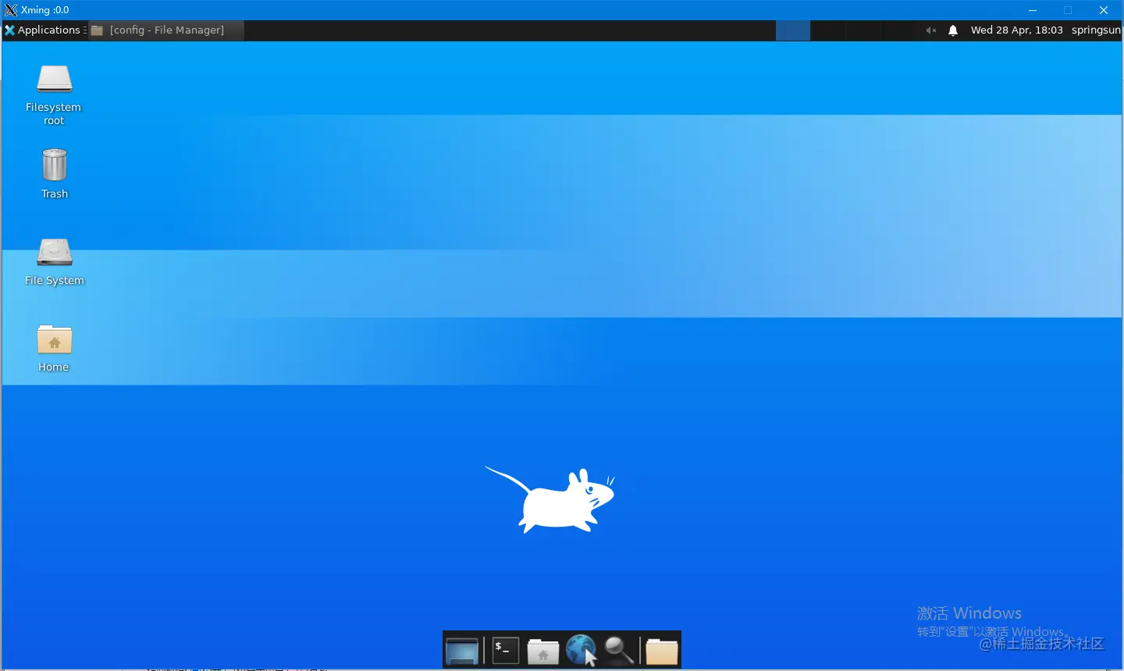This screenshot has height=671, width=1124.
Task: Switch to the config - File Manager window button
Action: click(165, 30)
